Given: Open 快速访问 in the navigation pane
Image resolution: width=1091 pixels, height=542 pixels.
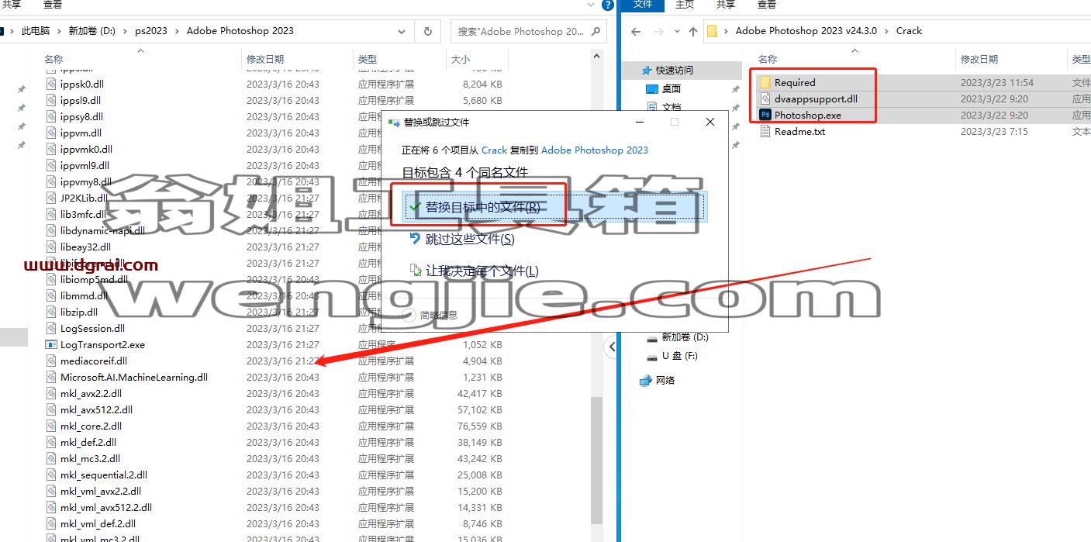Looking at the screenshot, I should pyautogui.click(x=674, y=70).
